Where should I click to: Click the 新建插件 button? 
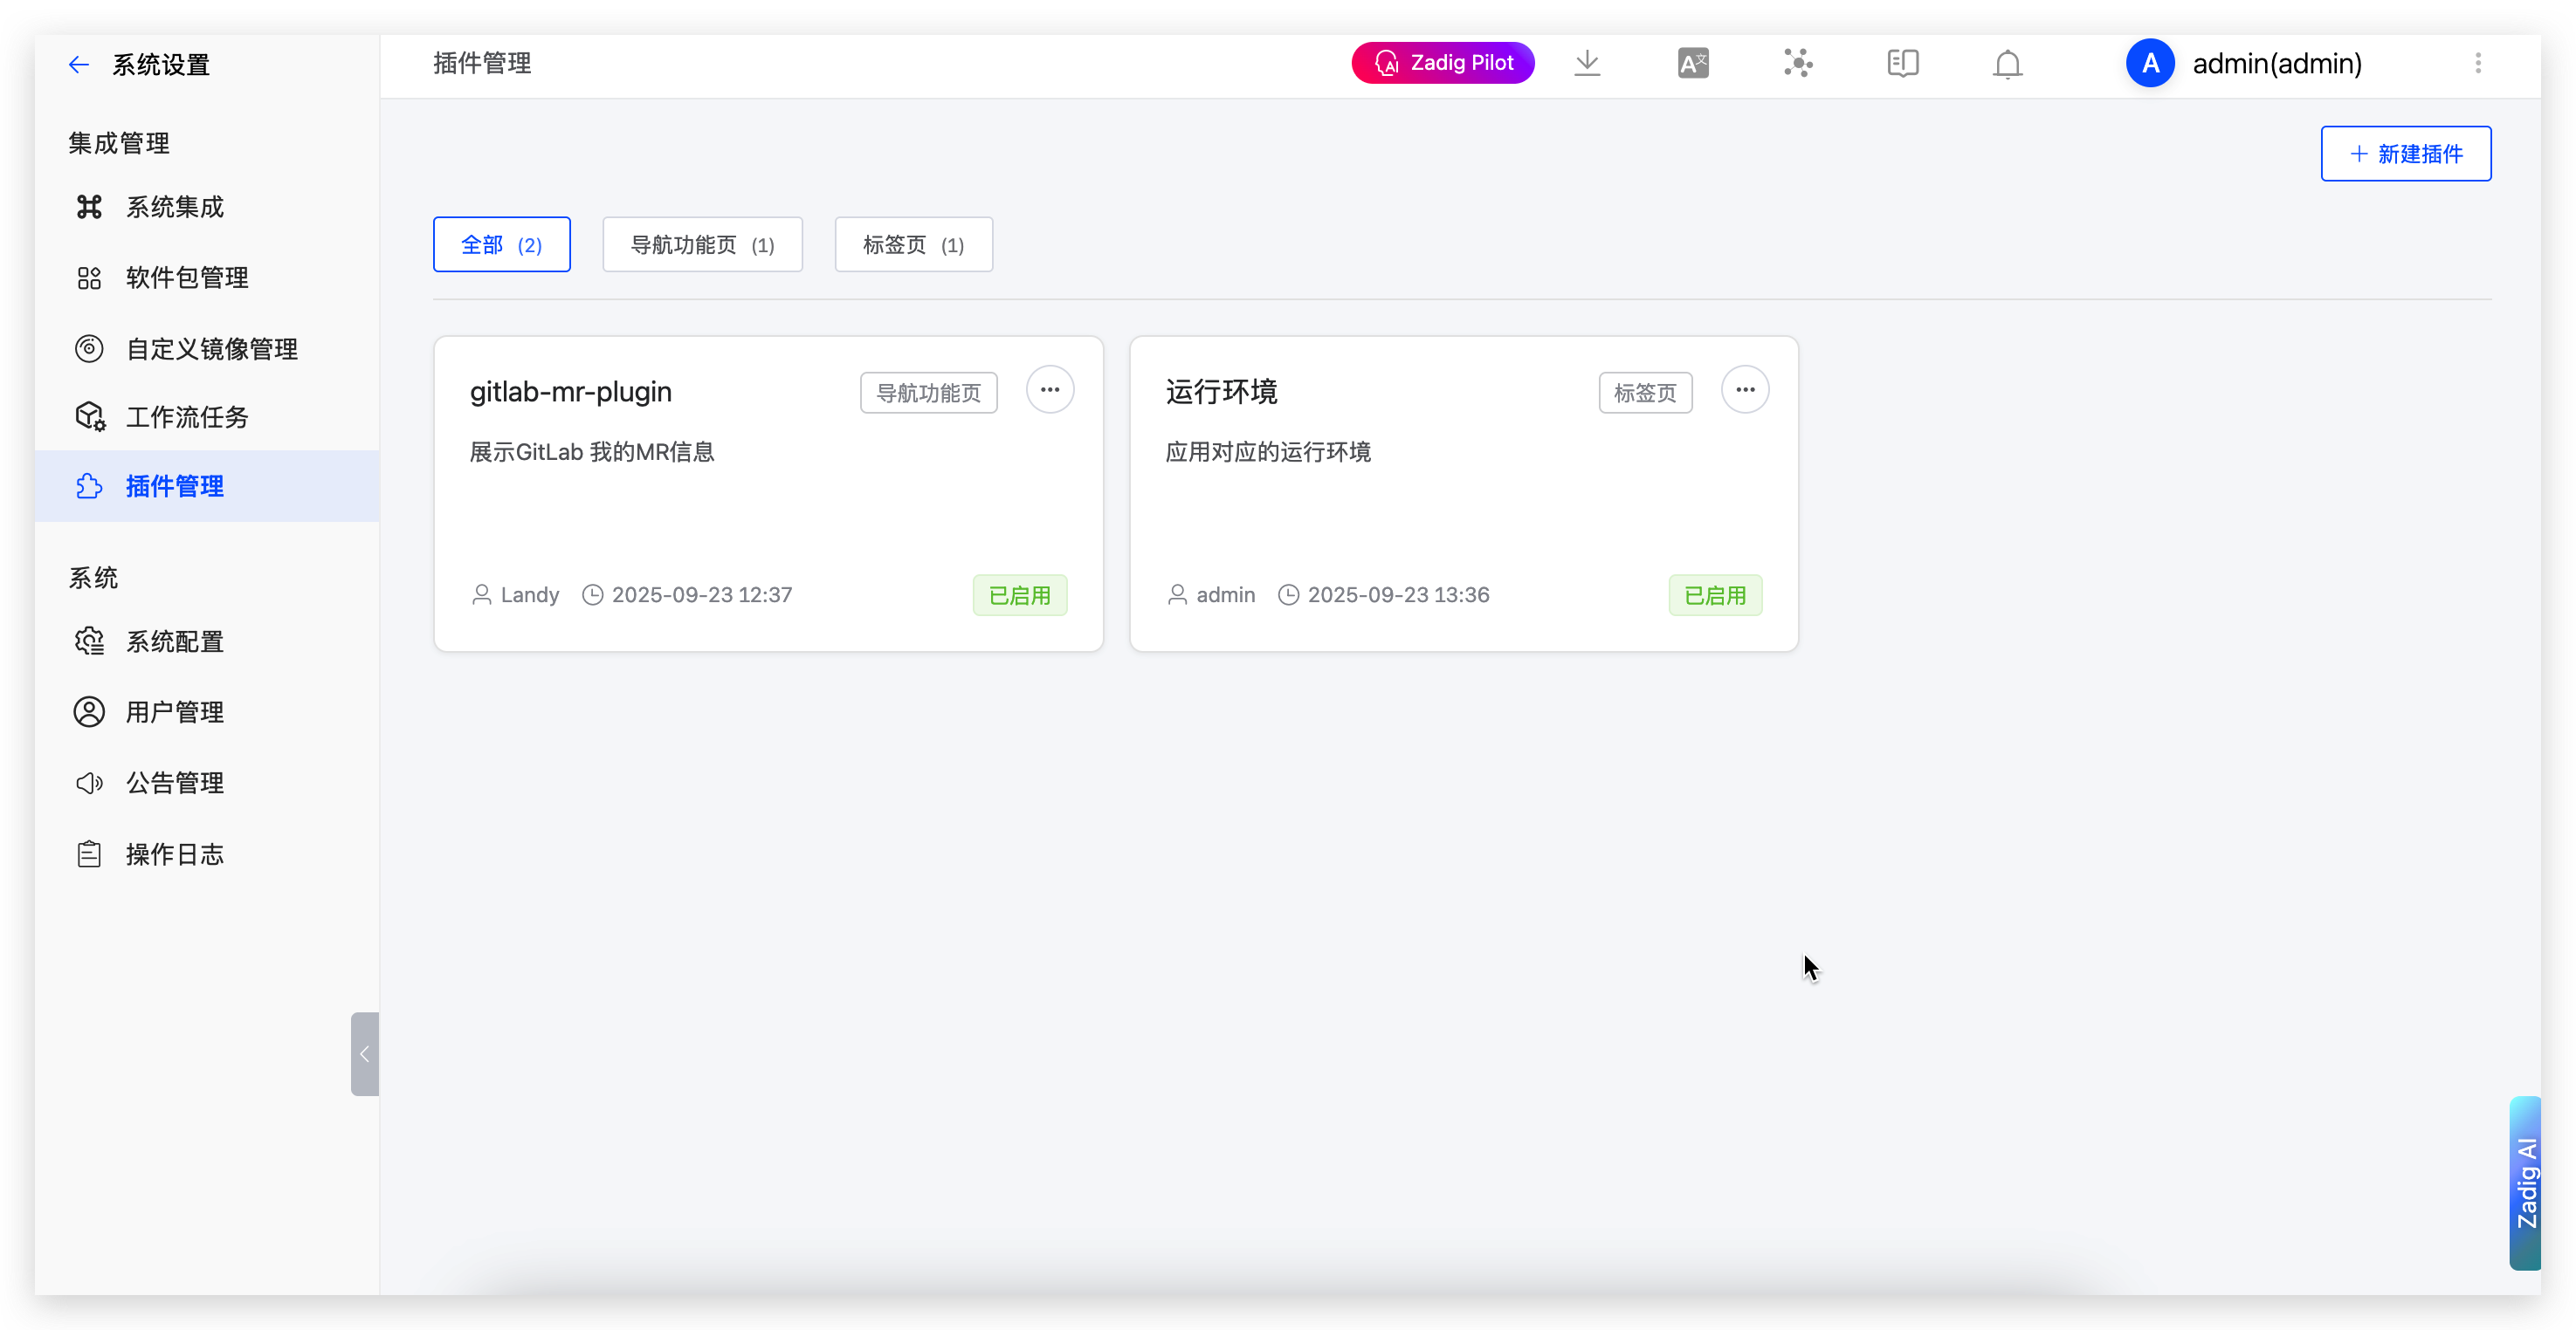tap(2406, 153)
